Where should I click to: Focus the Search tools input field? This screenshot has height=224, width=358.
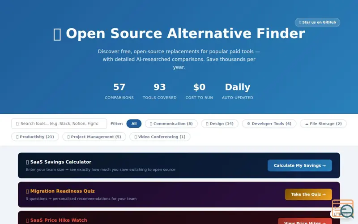tap(59, 124)
